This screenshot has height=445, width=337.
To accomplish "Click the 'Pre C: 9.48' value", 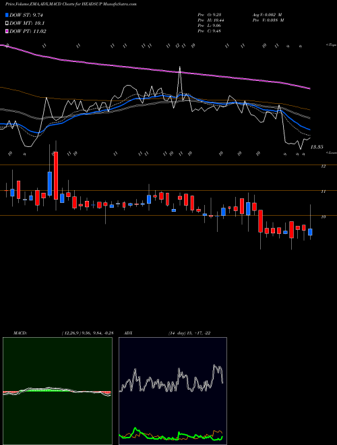I will (x=210, y=31).
